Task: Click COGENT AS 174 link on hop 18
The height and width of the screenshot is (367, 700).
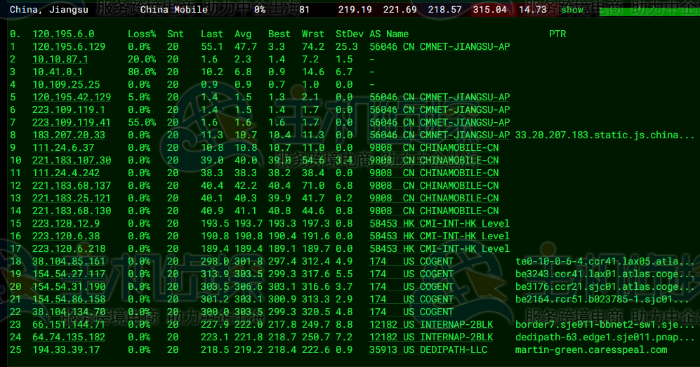Action: tap(411, 261)
